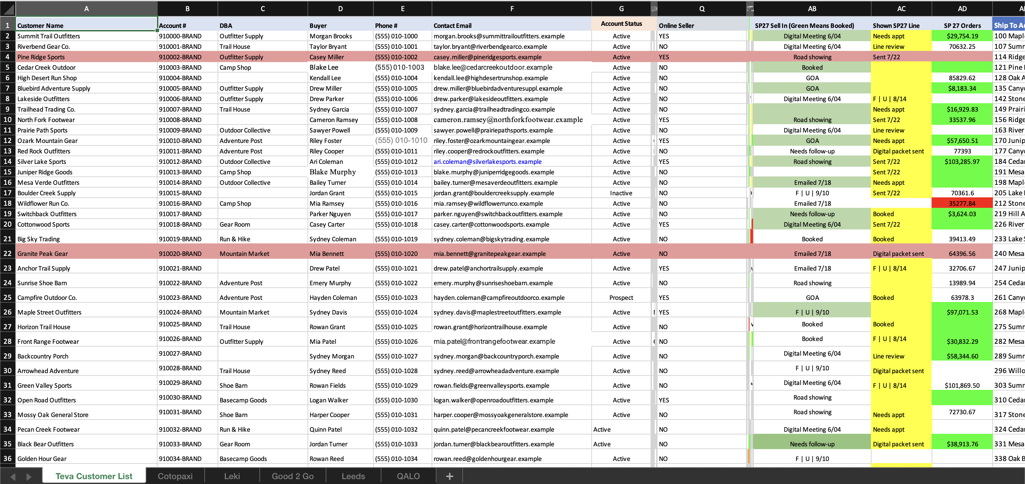
Task: Select Blake Murphy buyer cell
Action: tap(340, 172)
